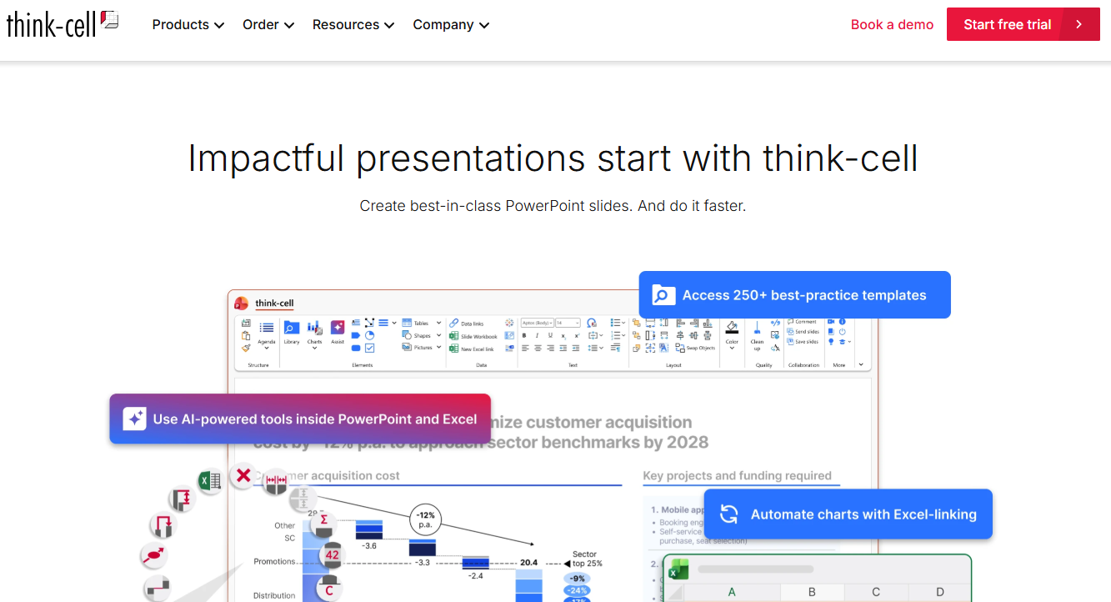Click the sigma totals icon on chart
1111x602 pixels.
coord(323,524)
